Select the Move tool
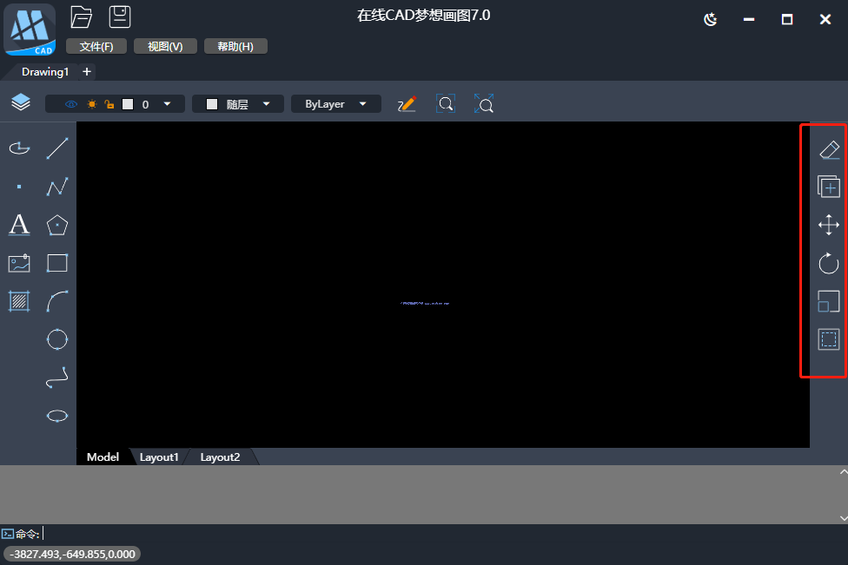 pos(829,225)
